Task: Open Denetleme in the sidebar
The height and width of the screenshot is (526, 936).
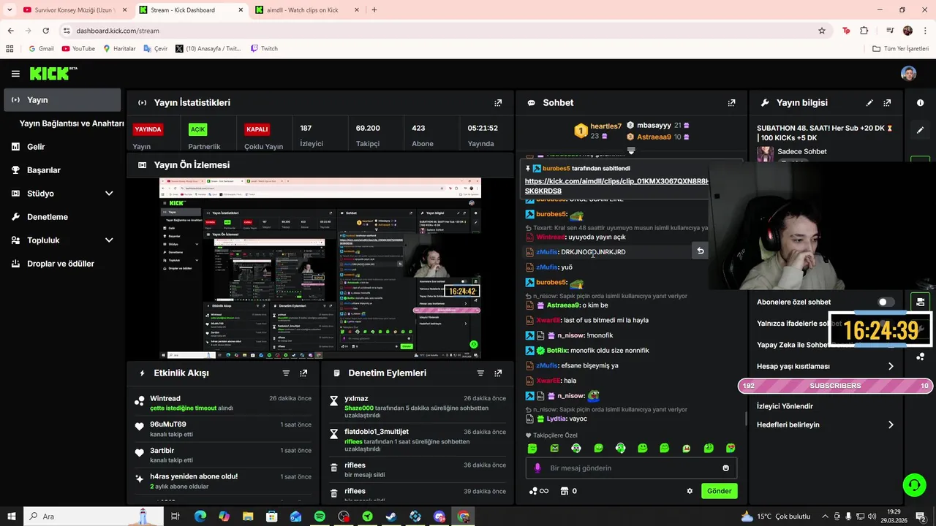Action: [62, 217]
